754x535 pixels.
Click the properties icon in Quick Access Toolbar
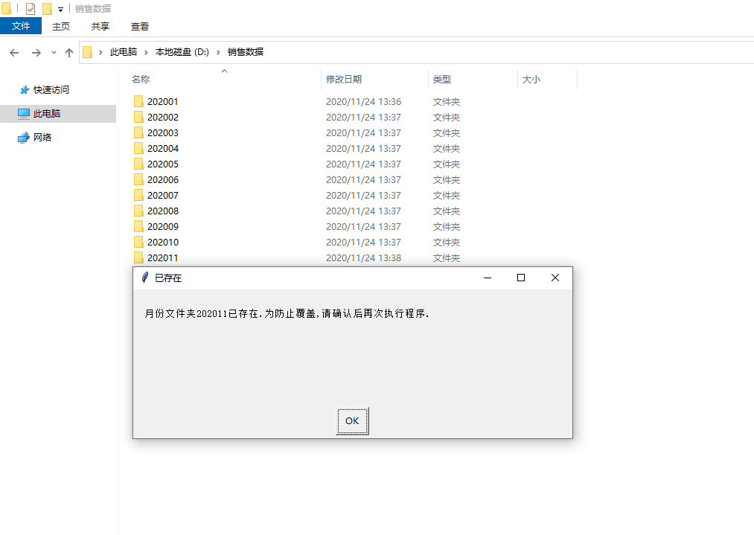pos(30,8)
